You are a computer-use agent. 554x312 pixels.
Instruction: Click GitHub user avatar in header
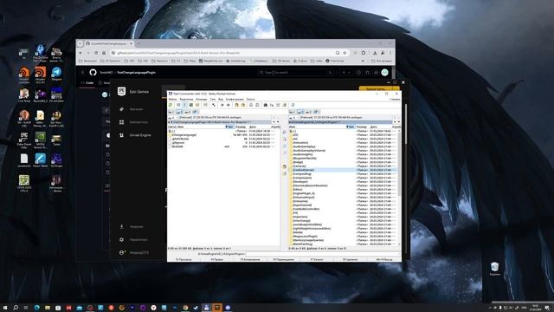(x=384, y=72)
